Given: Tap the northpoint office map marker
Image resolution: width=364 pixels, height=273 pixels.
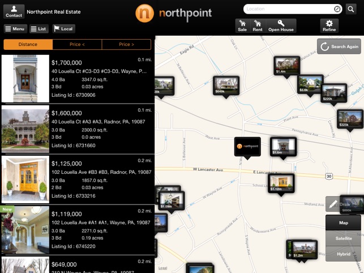Looking at the screenshot, I should 247,147.
